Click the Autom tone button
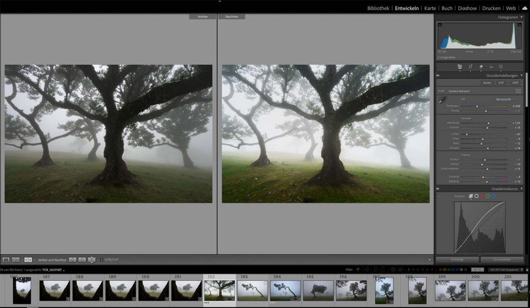Image resolution: width=530 pixels, height=308 pixels. point(487,83)
